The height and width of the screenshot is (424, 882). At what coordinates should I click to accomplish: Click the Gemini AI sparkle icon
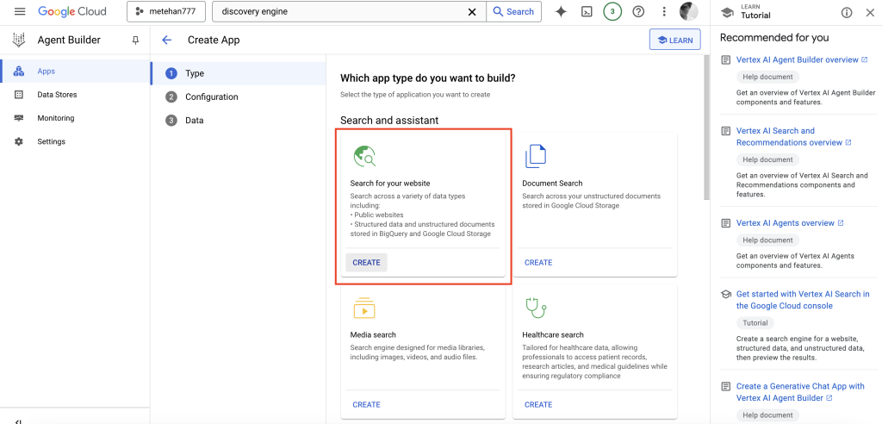(561, 12)
